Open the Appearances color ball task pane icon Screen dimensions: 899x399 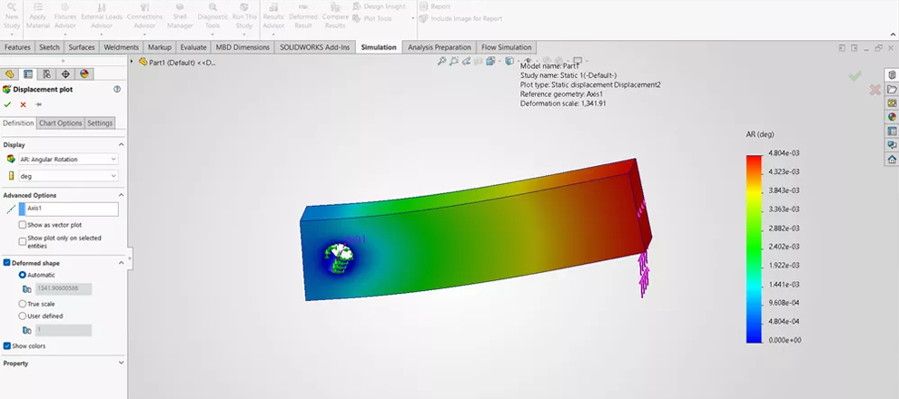tap(892, 117)
